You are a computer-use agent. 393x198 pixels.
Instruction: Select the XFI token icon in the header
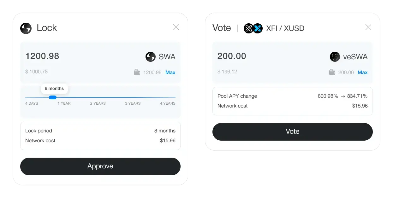pos(248,28)
